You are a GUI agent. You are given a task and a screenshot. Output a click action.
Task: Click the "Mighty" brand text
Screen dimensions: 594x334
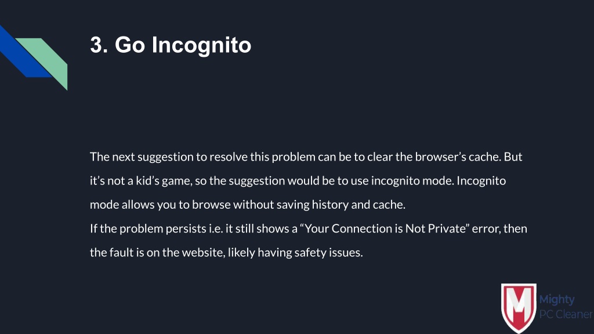click(x=556, y=300)
